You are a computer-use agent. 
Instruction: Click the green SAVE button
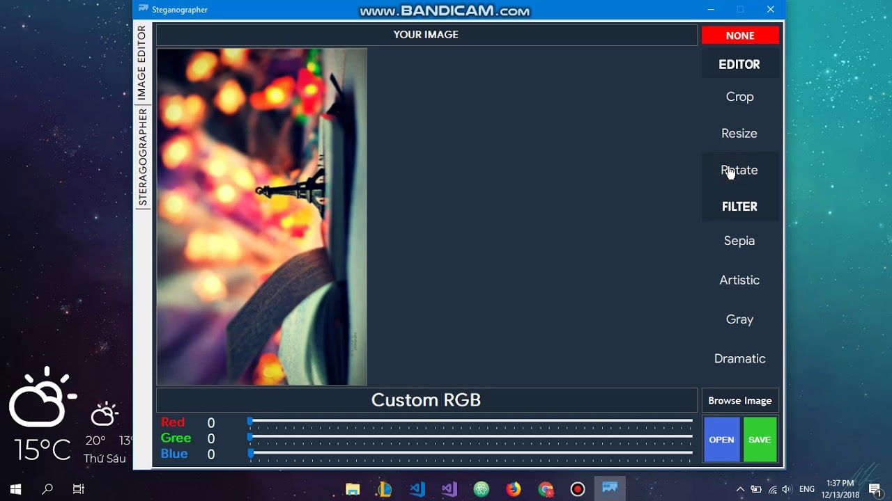(x=760, y=440)
